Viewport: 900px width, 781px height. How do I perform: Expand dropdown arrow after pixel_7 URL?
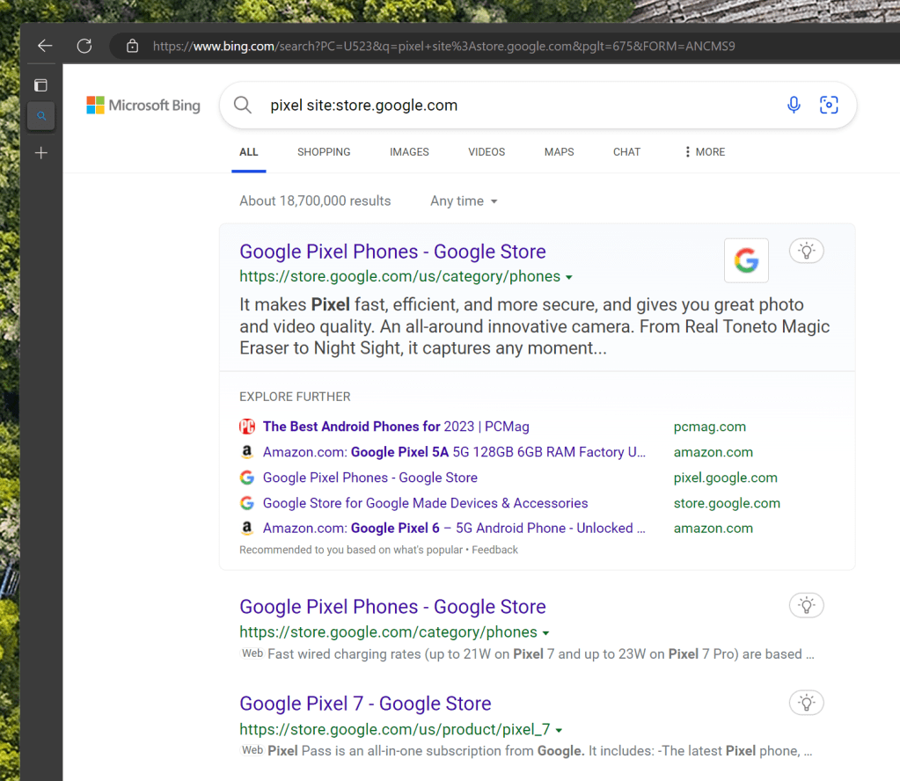tap(560, 730)
